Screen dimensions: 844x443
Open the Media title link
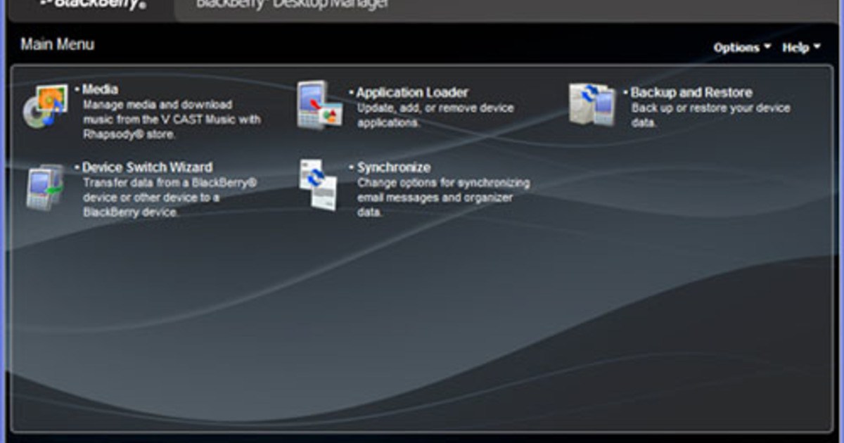coord(100,89)
